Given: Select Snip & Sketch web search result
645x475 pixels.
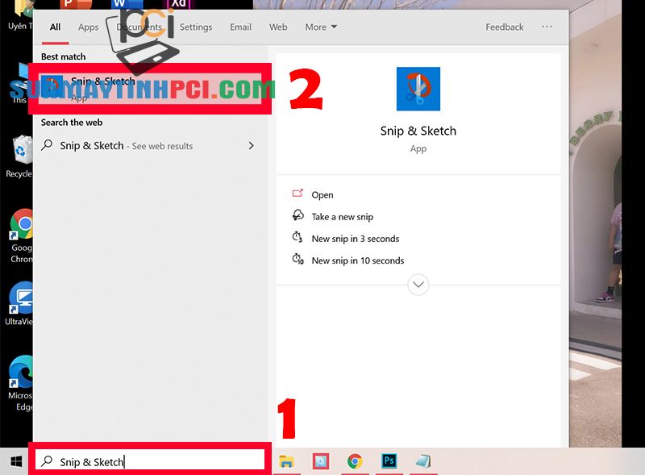Looking at the screenshot, I should (148, 146).
